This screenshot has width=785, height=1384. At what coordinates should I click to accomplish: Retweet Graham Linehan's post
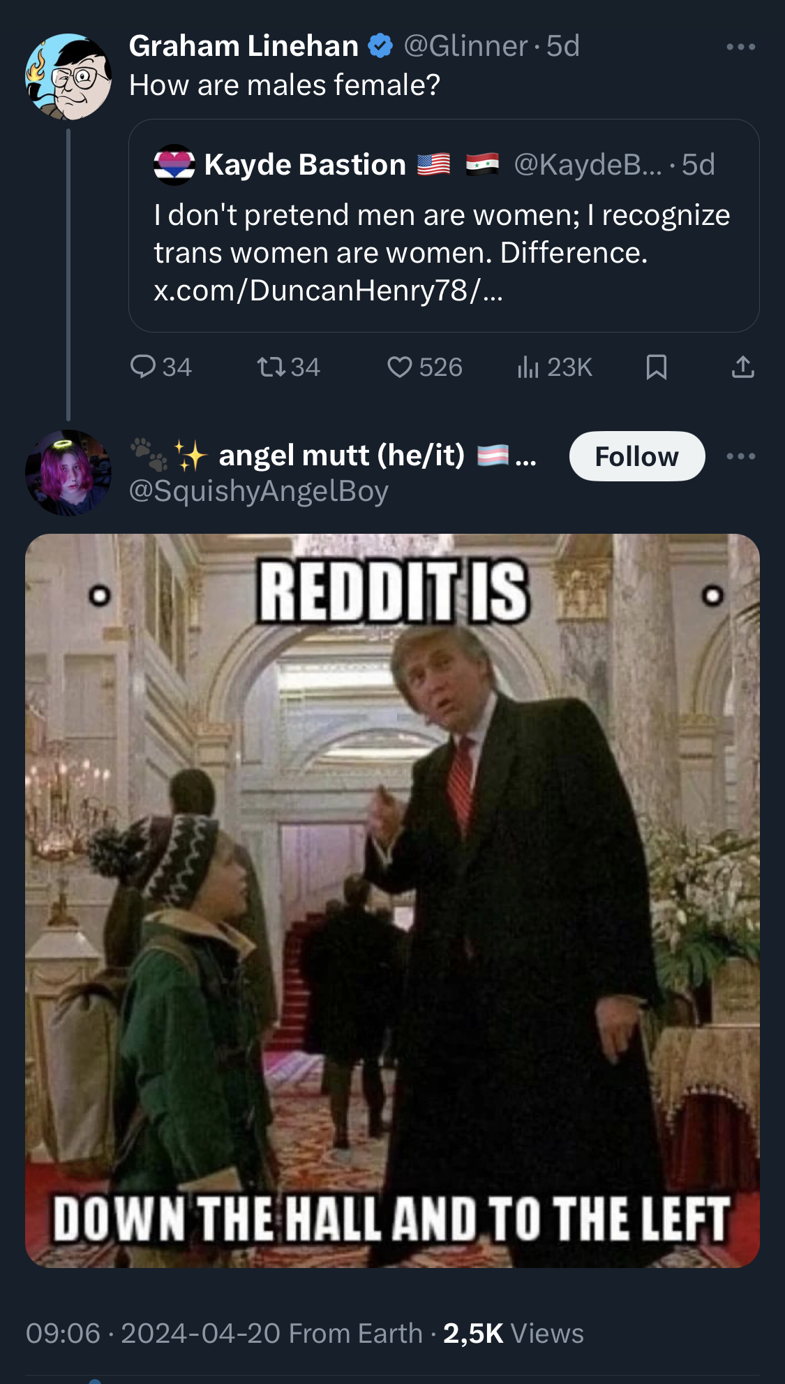point(288,367)
